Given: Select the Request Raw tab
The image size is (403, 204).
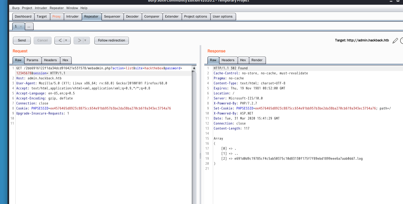Looking at the screenshot, I should [19, 60].
